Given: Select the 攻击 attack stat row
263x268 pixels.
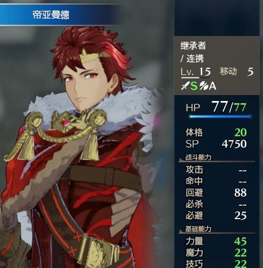Looking at the screenshot, I should 216,170.
